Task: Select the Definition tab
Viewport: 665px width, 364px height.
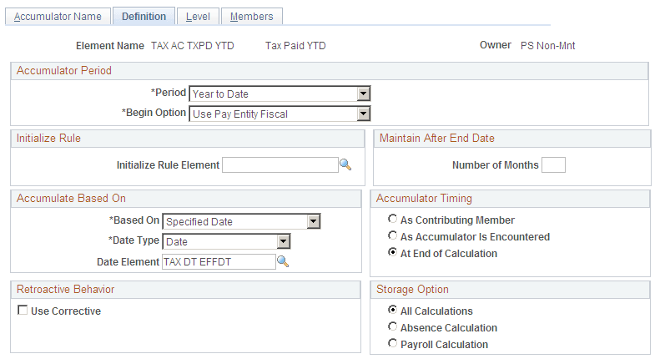Action: [144, 17]
